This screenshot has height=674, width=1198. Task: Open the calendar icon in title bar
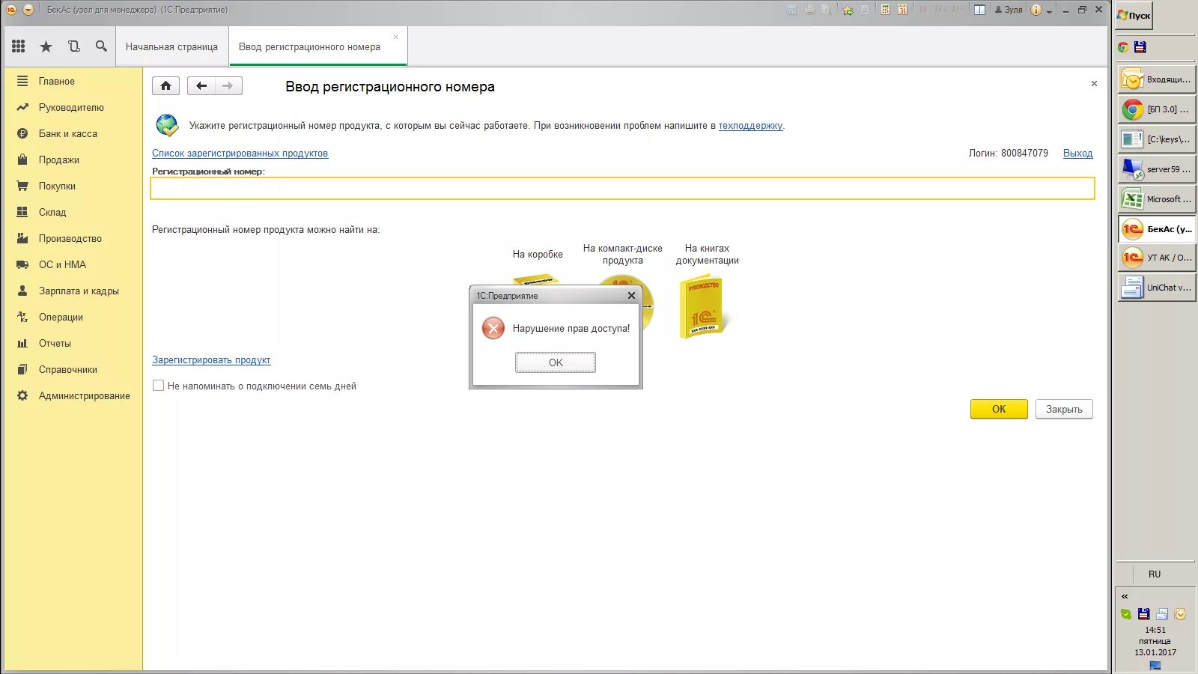click(x=903, y=10)
